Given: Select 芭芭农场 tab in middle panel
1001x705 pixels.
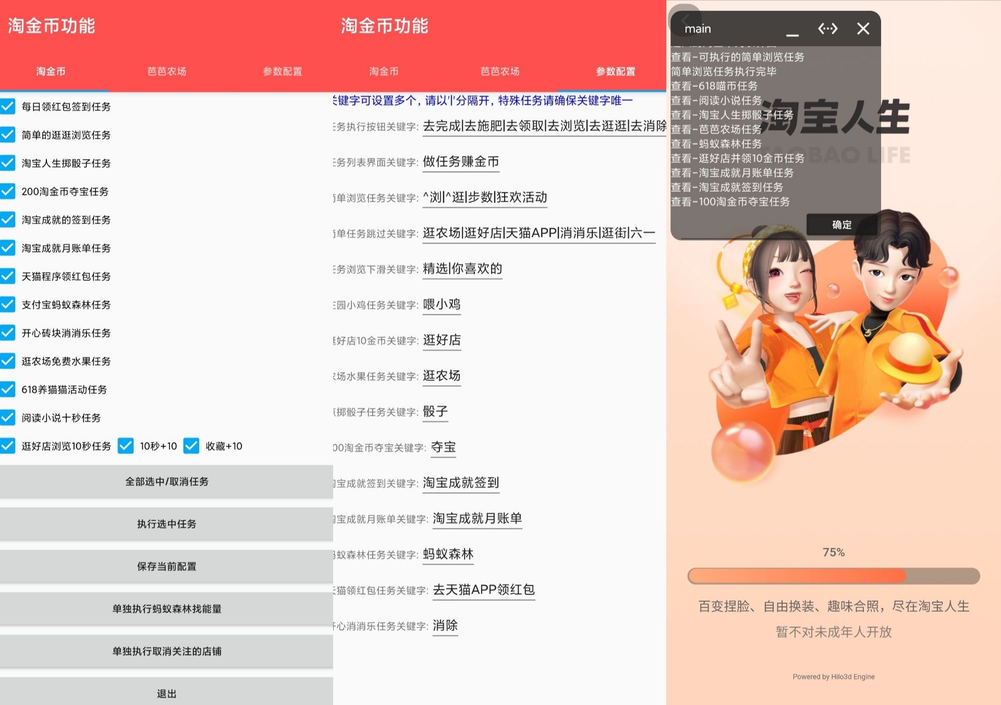Looking at the screenshot, I should (499, 71).
